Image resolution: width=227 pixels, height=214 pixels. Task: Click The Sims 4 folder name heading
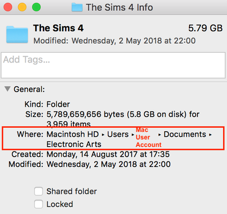click(x=58, y=28)
